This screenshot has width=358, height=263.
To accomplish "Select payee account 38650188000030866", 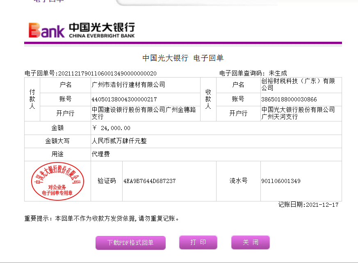I will point(289,99).
